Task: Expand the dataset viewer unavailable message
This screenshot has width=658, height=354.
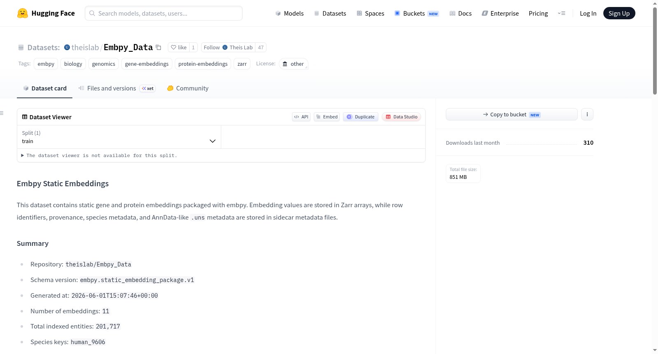Action: [x=99, y=155]
